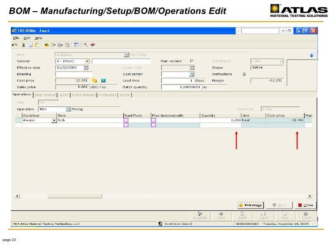Click the blue down arrow near image box
Screen dimensions: 329x246
click(x=311, y=55)
